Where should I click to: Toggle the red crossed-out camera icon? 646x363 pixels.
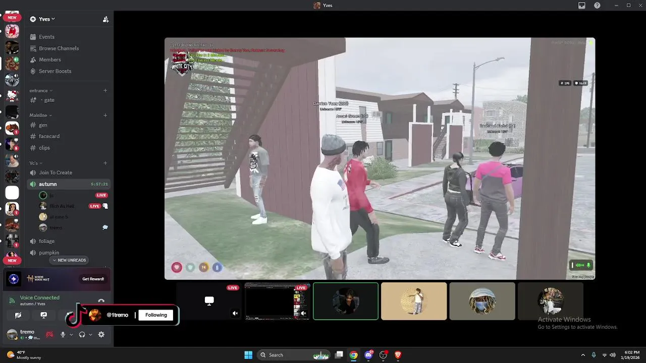click(49, 334)
